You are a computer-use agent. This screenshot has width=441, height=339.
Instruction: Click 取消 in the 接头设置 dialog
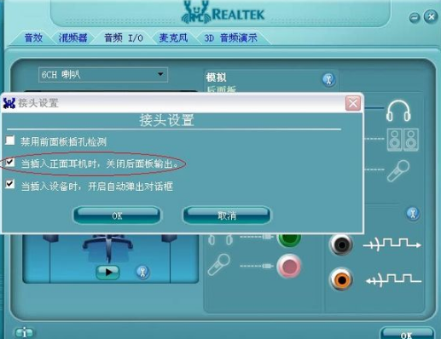coord(227,215)
